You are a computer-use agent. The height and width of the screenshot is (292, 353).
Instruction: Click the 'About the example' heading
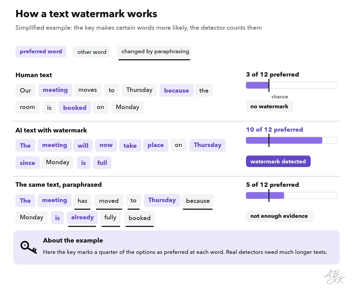point(73,241)
